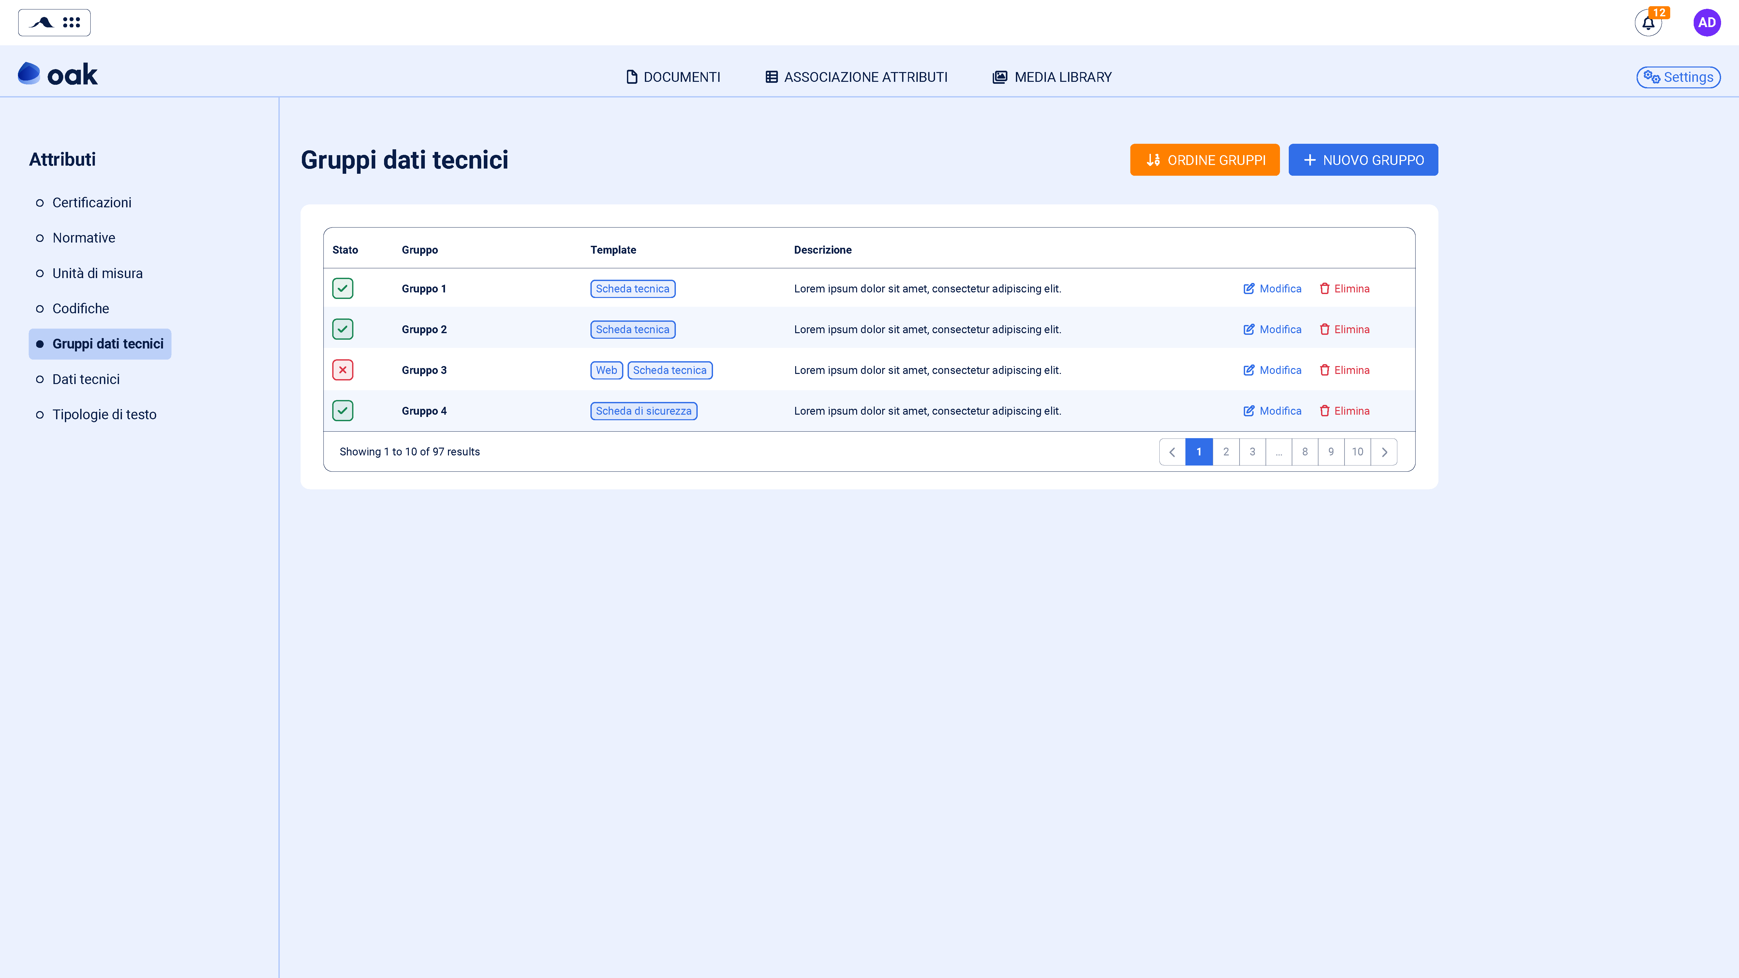Delete Gruppo 2 with Elimina
Image resolution: width=1739 pixels, height=978 pixels.
[x=1344, y=329]
